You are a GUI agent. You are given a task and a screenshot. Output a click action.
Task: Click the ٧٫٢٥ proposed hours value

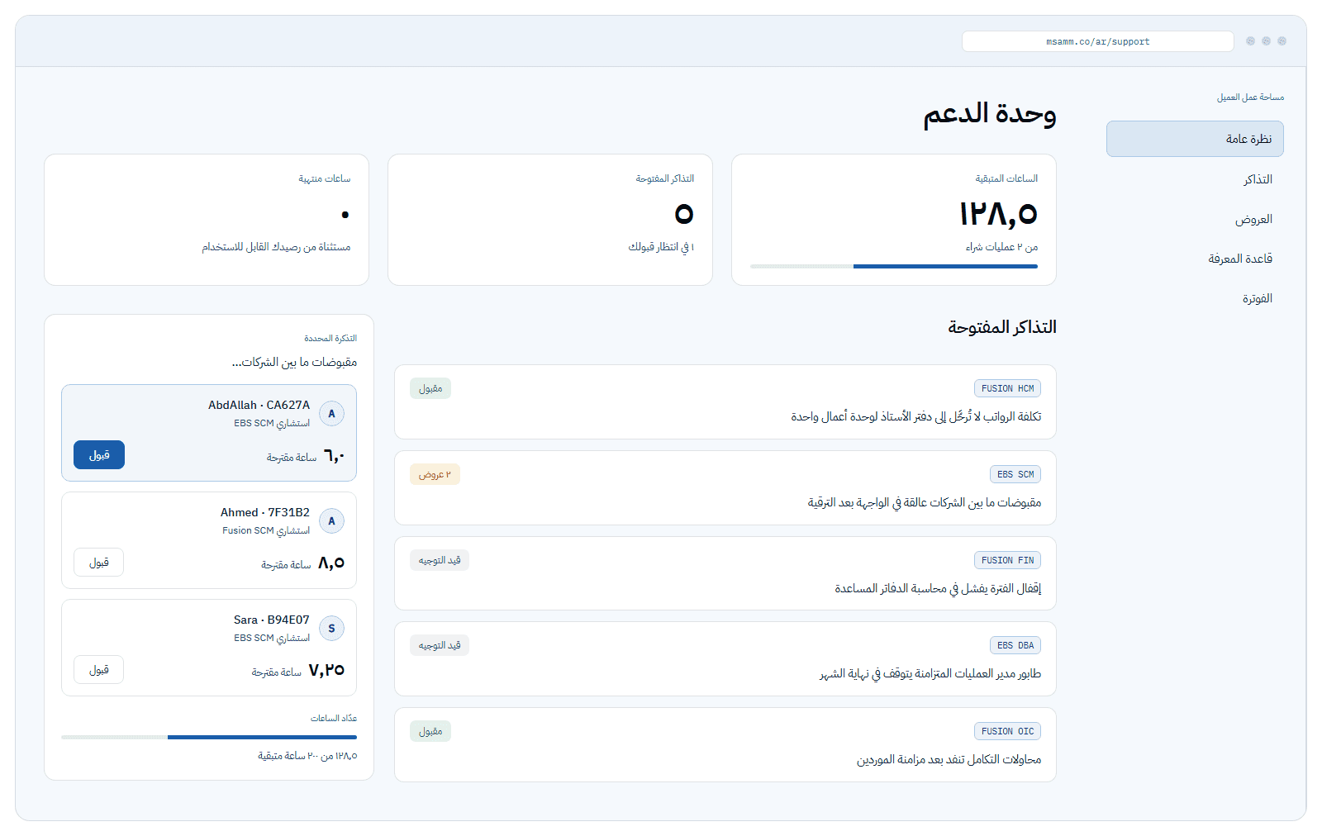coord(326,670)
